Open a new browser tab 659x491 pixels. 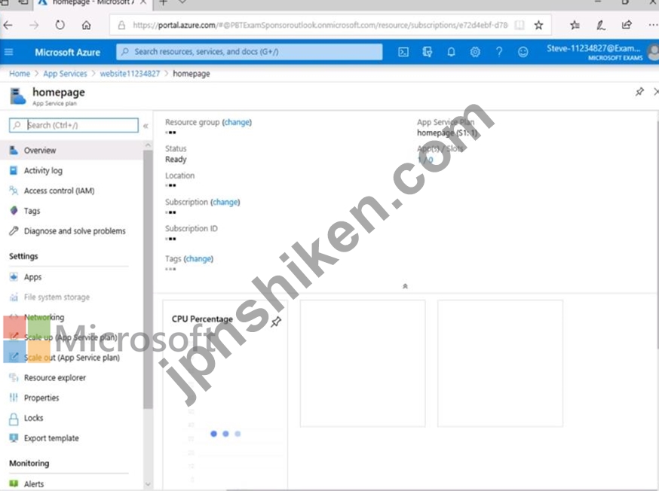[163, 3]
